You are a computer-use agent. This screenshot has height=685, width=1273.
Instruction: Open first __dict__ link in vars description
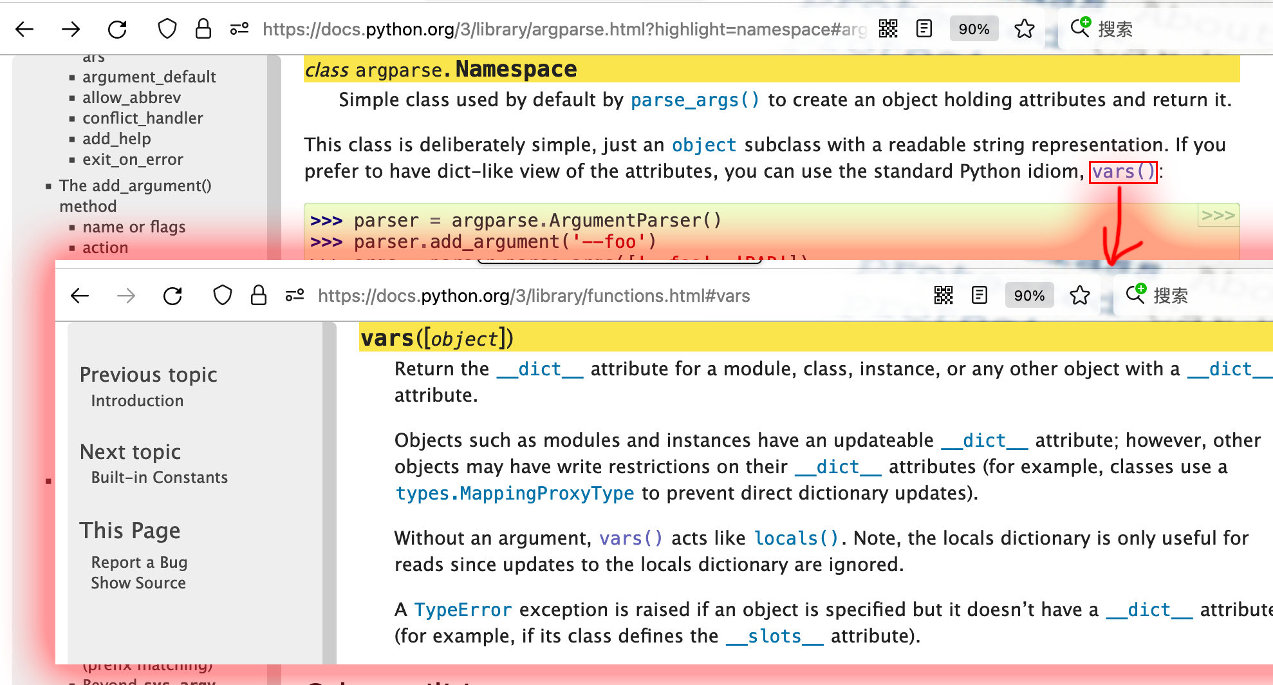pyautogui.click(x=540, y=369)
